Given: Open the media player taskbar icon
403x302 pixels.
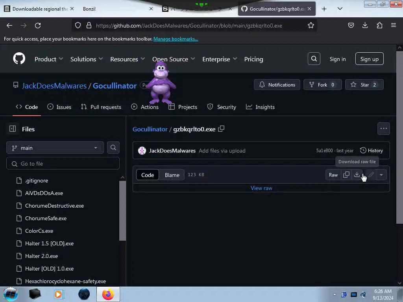Looking at the screenshot, I should 58,294.
